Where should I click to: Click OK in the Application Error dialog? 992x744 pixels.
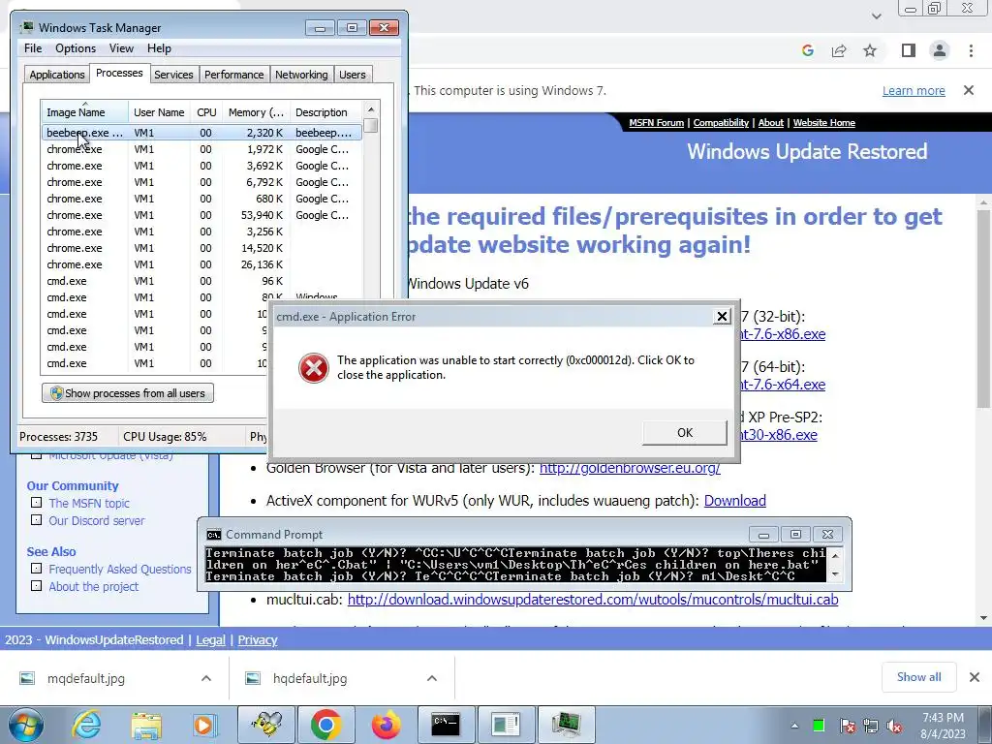coord(685,433)
